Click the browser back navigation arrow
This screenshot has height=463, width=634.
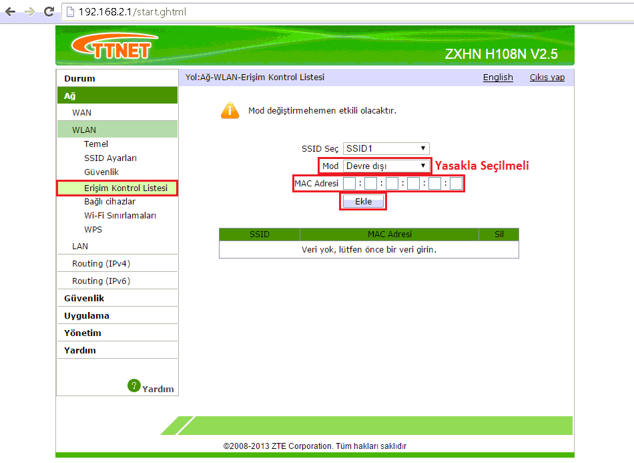[x=9, y=11]
